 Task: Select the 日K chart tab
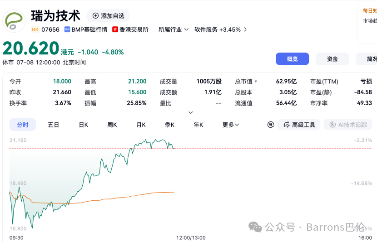coord(84,125)
